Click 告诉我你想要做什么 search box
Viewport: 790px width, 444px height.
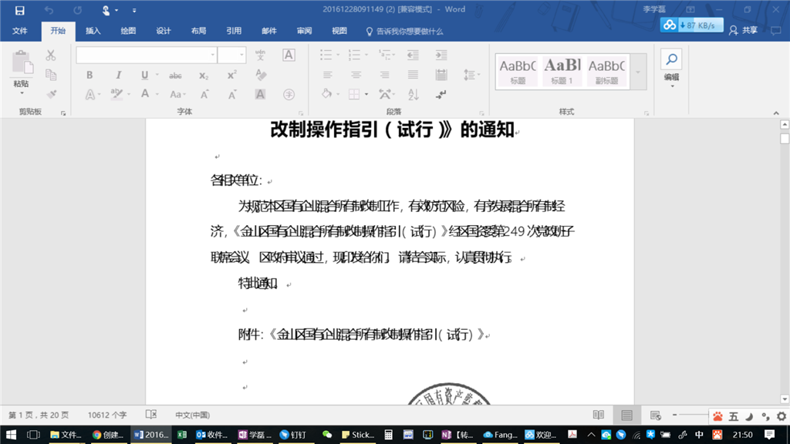pos(404,31)
